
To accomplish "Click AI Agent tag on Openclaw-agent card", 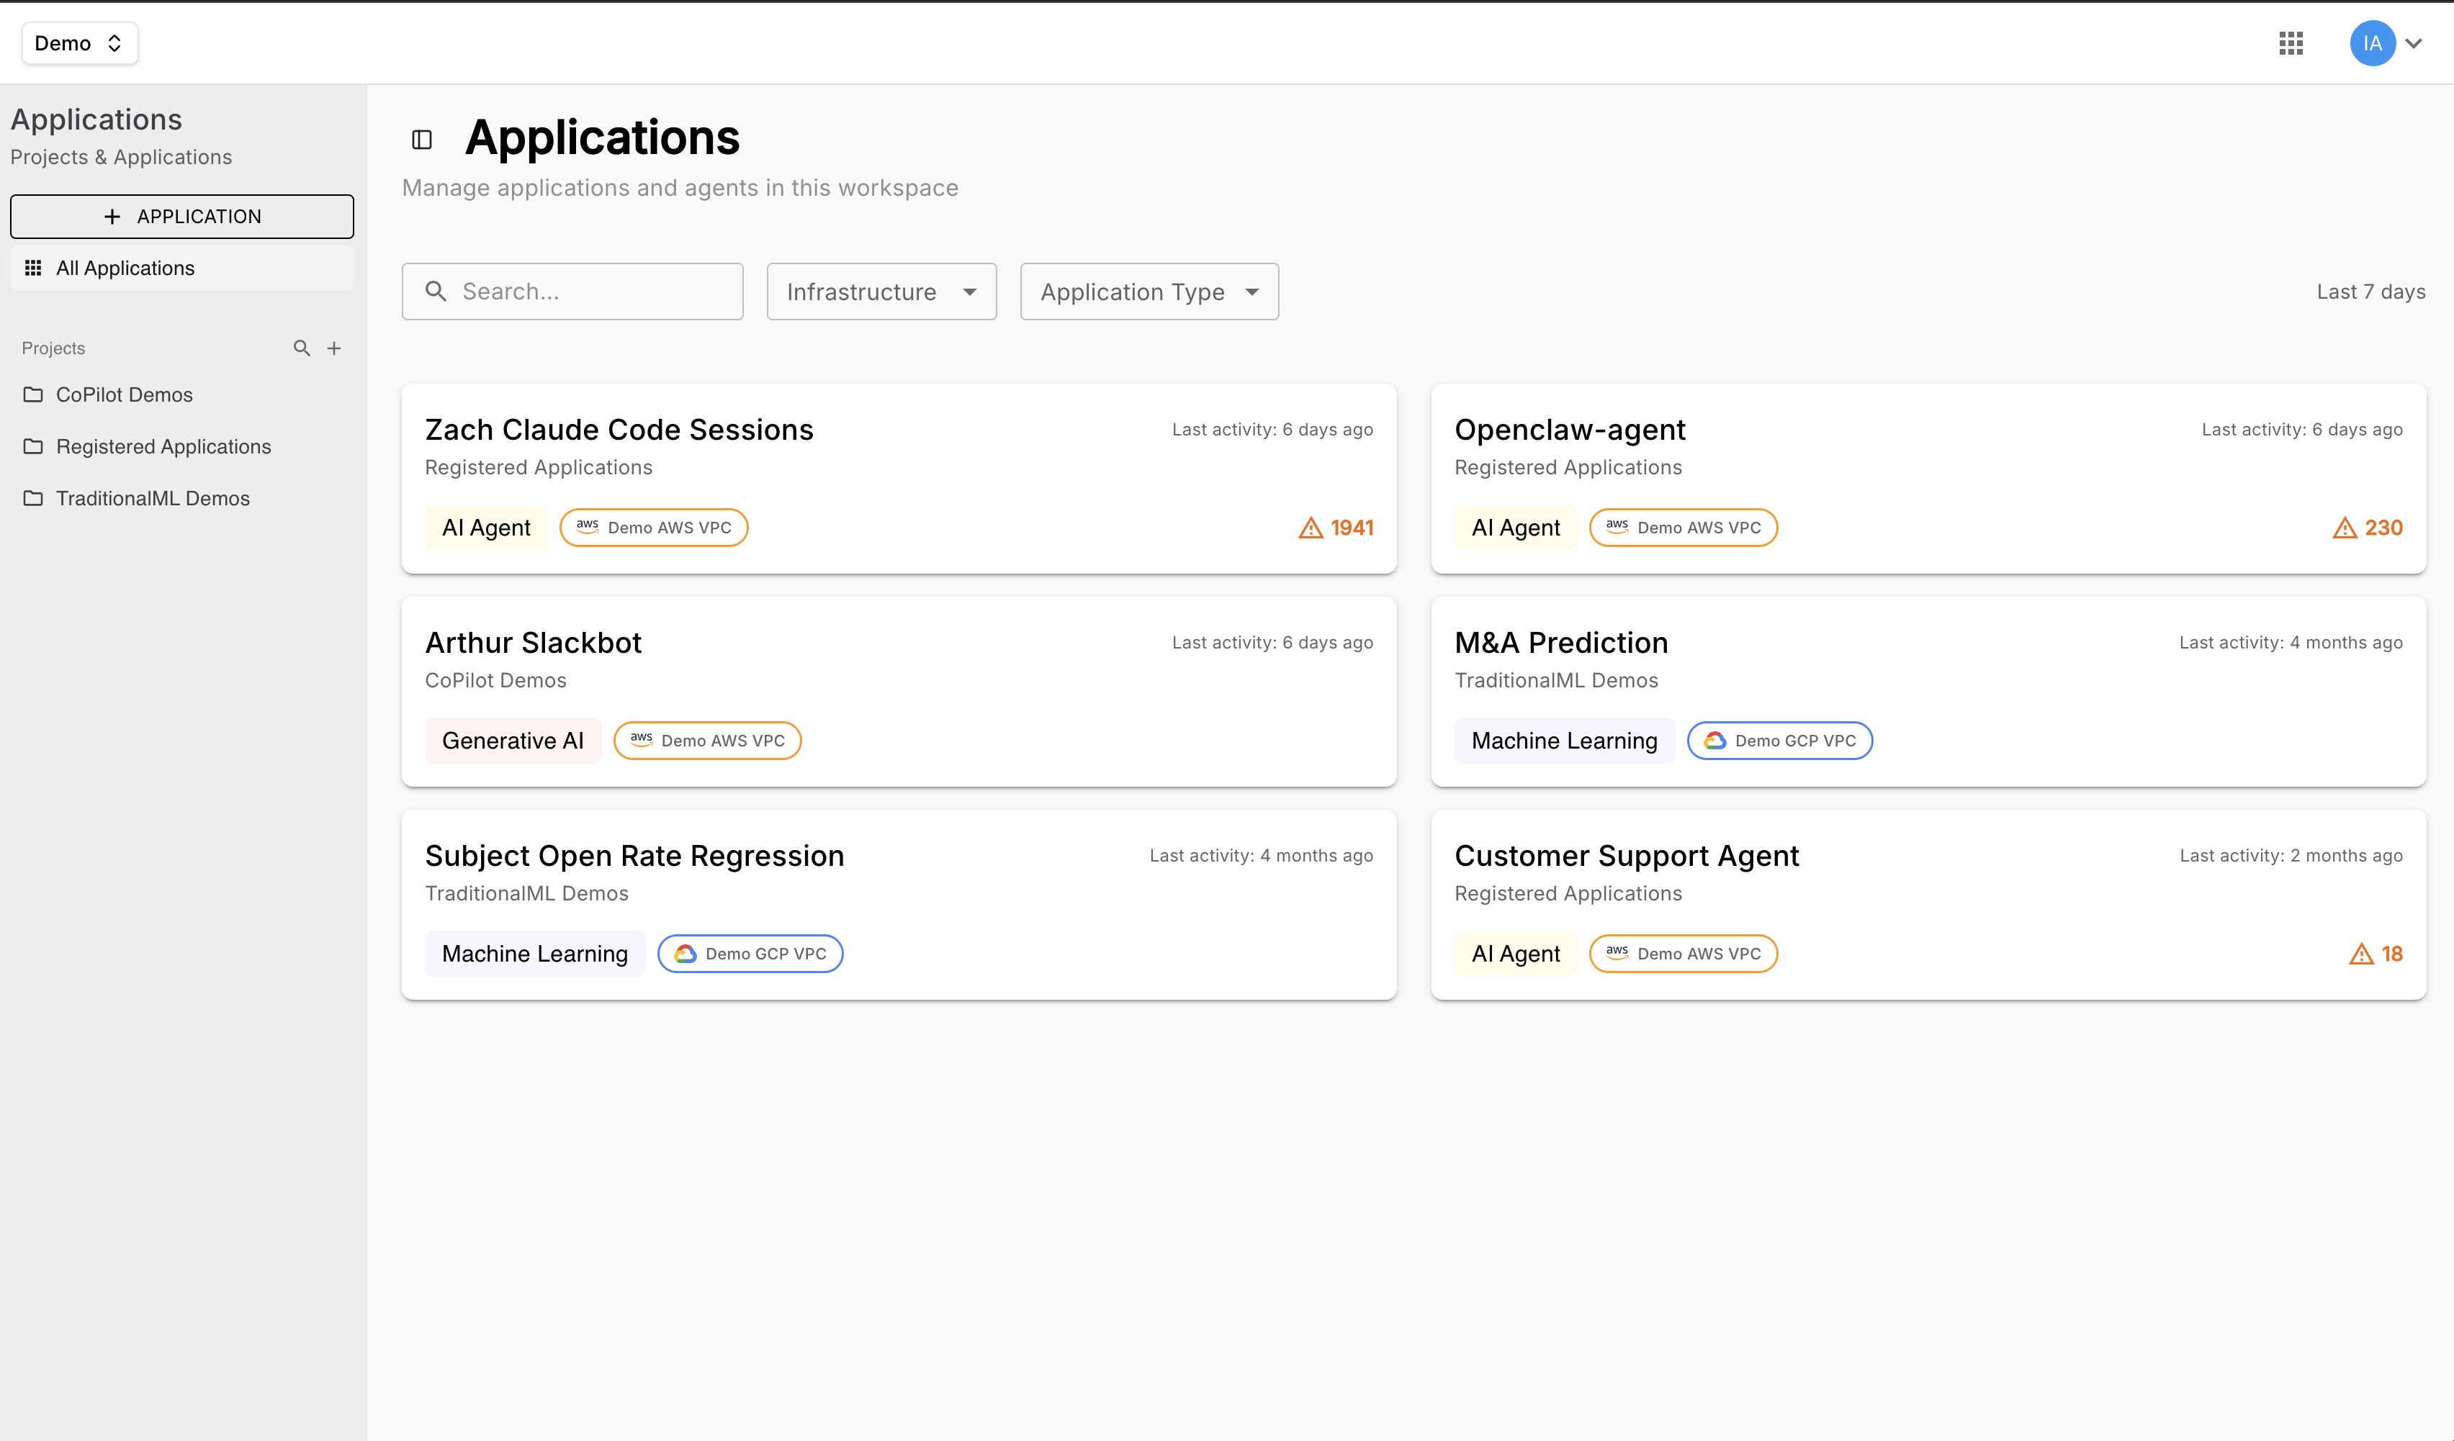I will pyautogui.click(x=1515, y=528).
